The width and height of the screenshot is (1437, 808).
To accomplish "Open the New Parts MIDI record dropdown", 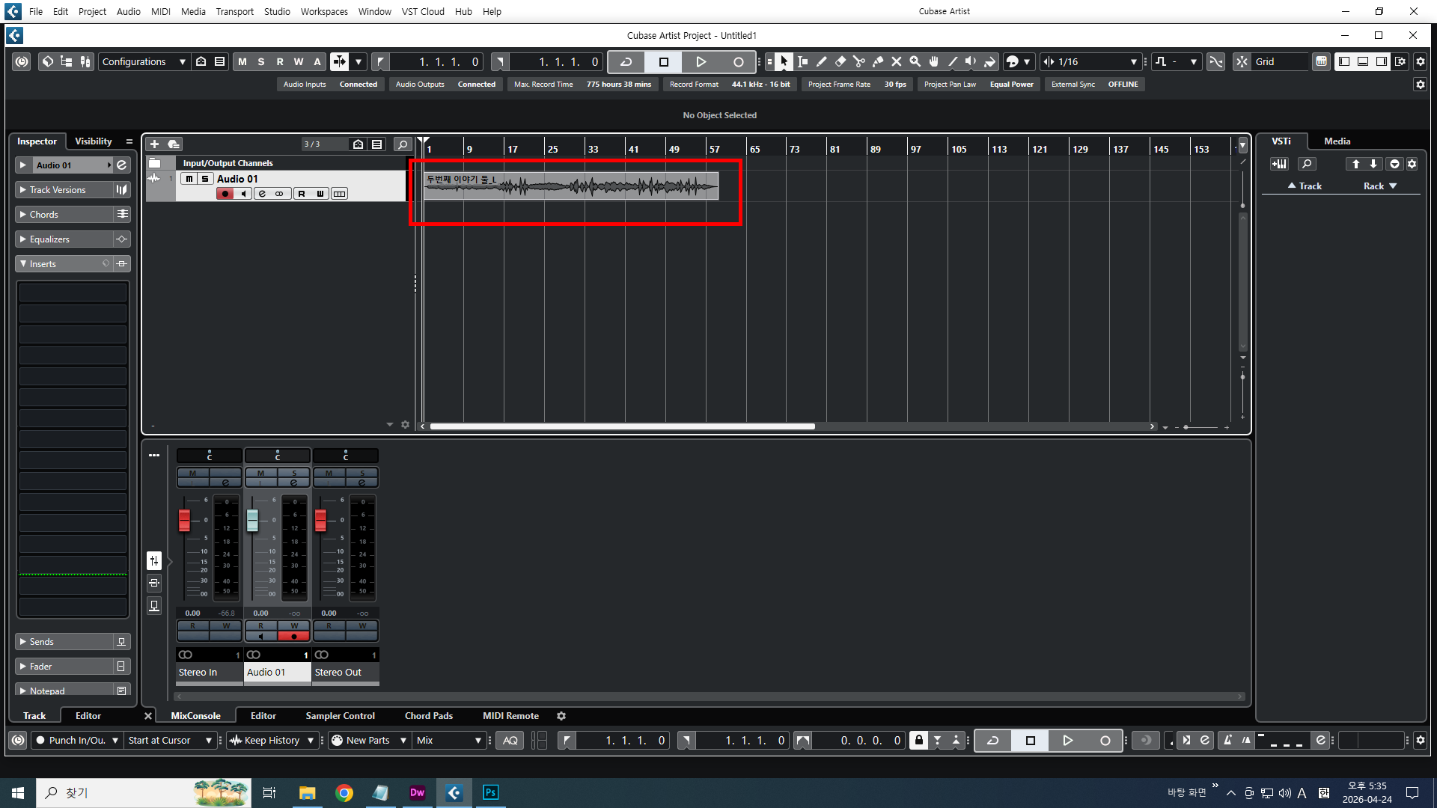I will point(369,741).
